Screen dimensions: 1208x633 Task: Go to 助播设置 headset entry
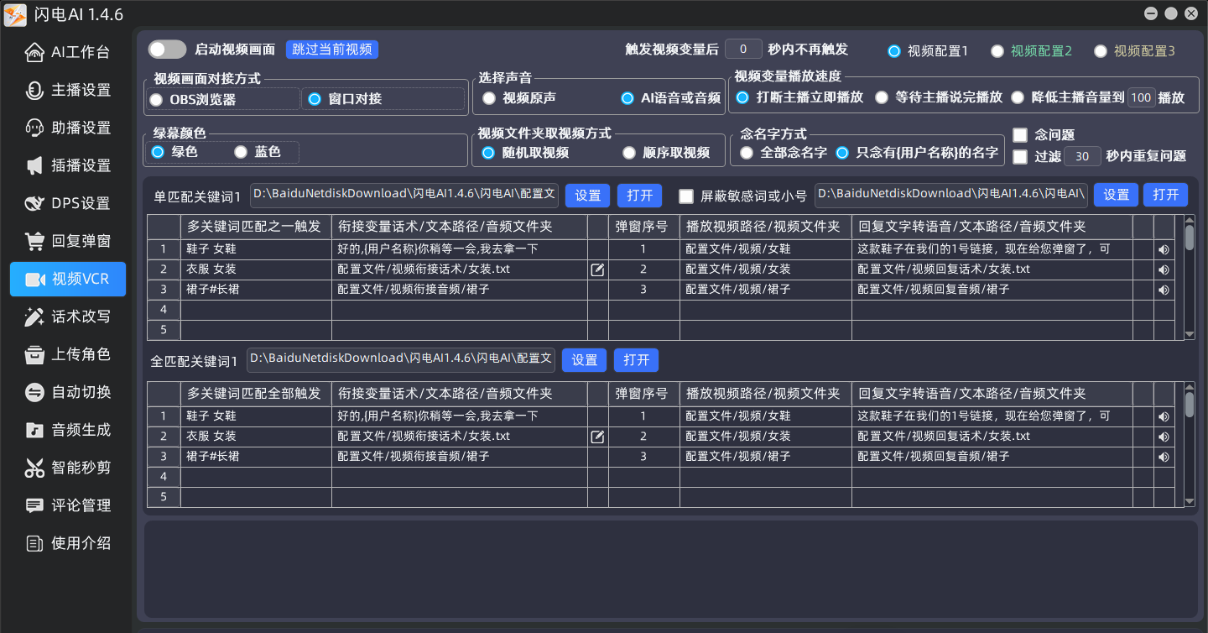pos(68,128)
